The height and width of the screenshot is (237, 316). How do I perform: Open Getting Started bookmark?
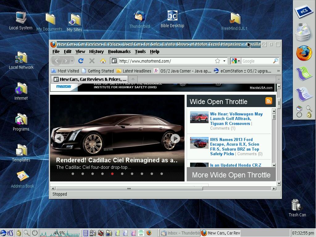[98, 71]
